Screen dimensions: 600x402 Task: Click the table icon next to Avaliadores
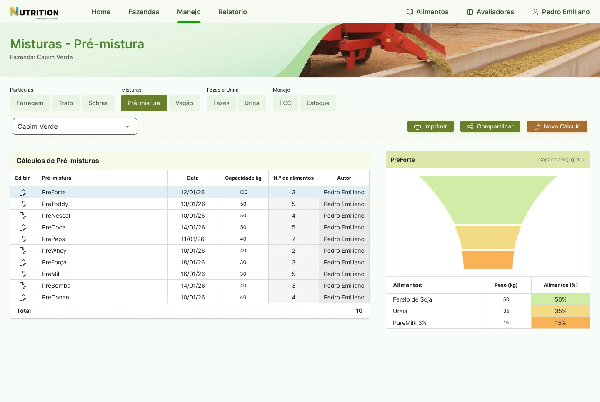point(470,12)
